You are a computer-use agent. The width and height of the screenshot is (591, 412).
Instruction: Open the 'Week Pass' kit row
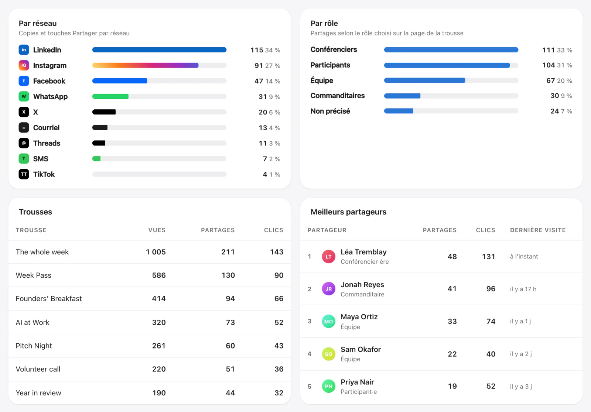point(150,275)
